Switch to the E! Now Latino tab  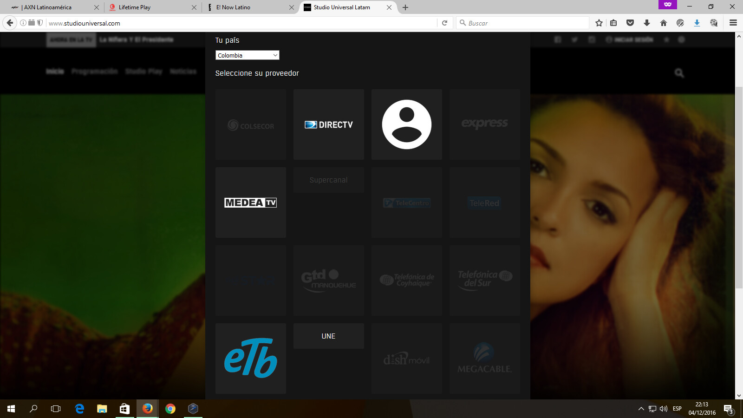click(x=250, y=7)
